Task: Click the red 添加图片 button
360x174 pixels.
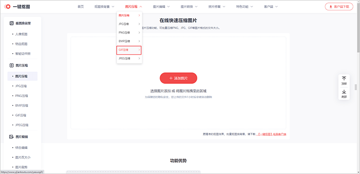Action: [179, 78]
